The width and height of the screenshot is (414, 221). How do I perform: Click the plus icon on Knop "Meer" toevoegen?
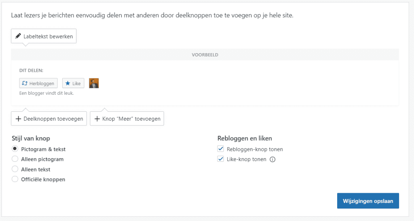pyautogui.click(x=97, y=119)
